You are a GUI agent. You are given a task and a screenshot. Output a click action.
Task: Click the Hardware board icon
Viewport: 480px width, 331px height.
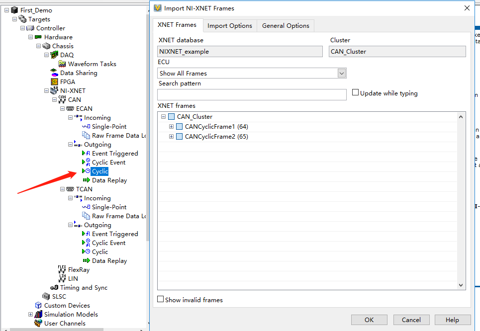(x=38, y=37)
